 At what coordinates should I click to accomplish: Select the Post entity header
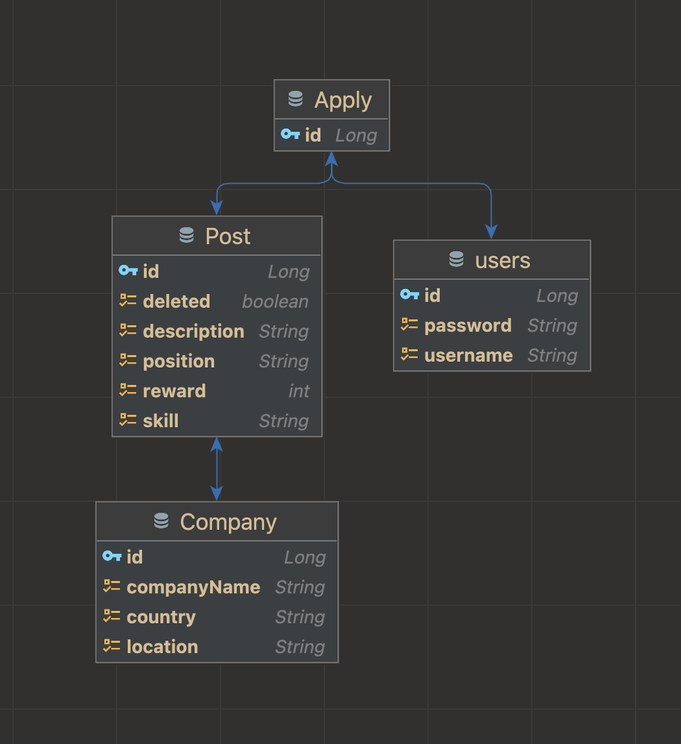click(x=217, y=236)
